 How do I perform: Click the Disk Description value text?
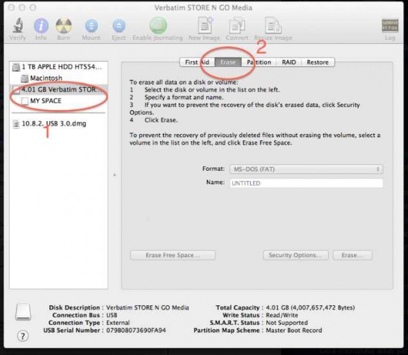pyautogui.click(x=147, y=308)
